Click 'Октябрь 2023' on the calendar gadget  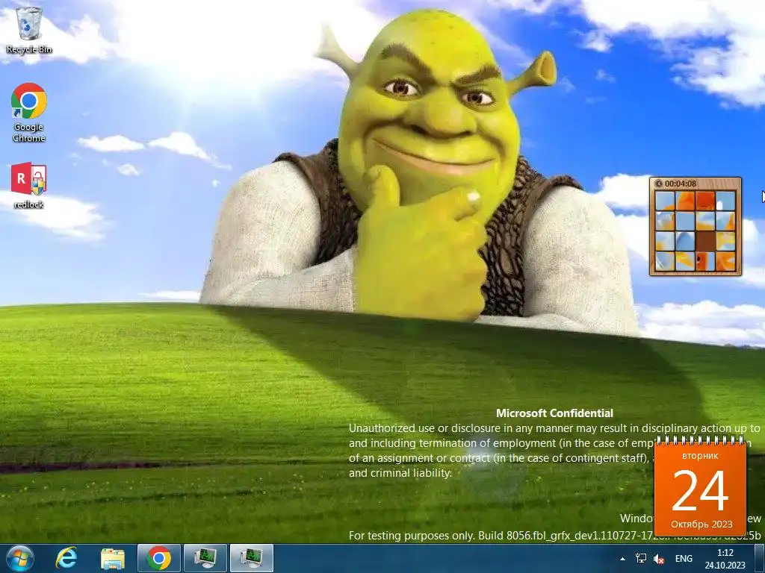701,525
